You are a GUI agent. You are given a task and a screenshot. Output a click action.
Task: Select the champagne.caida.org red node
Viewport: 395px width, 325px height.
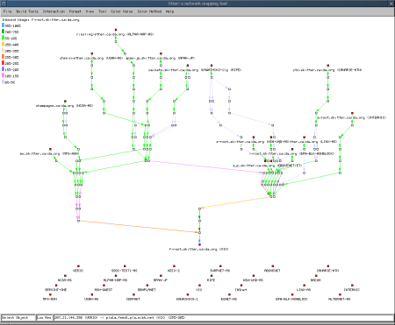point(65,102)
